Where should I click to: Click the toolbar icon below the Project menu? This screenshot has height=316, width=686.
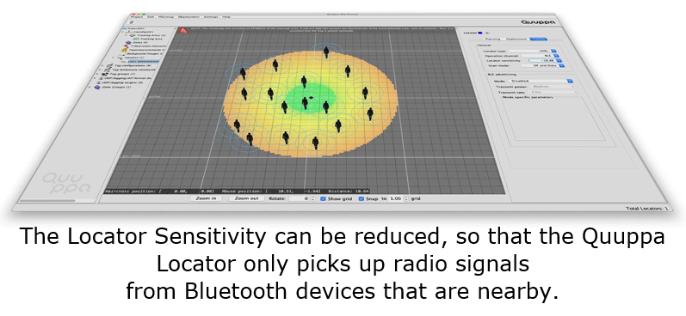[132, 21]
